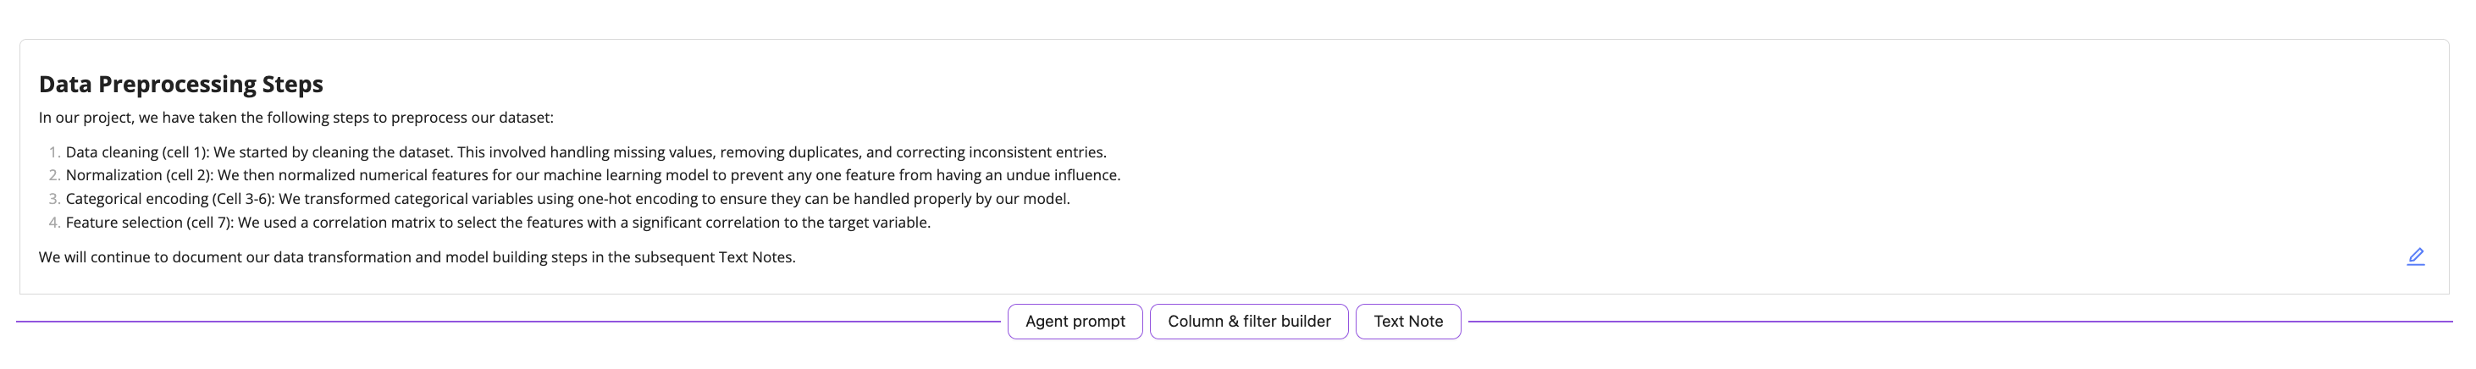Viewport: 2476px width, 369px height.
Task: Click the closing sentence about subsequent Text Notes
Action: coord(417,257)
